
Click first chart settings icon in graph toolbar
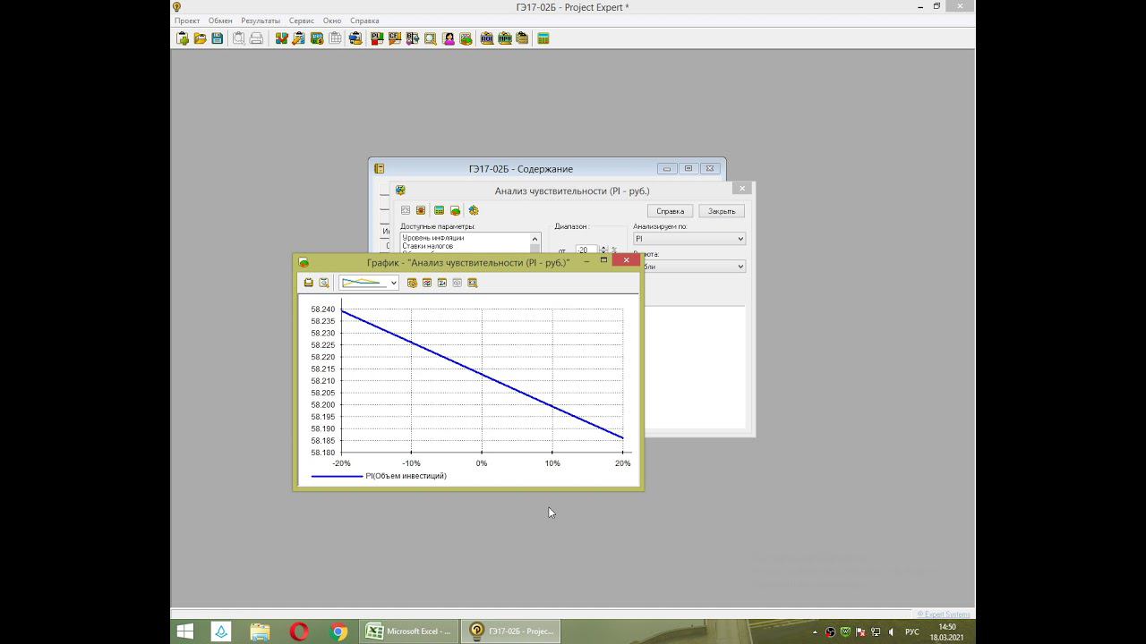point(412,283)
